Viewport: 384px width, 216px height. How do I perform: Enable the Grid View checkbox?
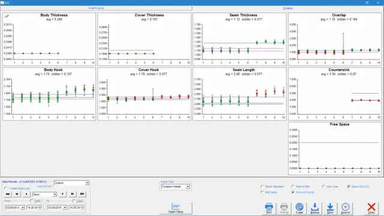262,192
